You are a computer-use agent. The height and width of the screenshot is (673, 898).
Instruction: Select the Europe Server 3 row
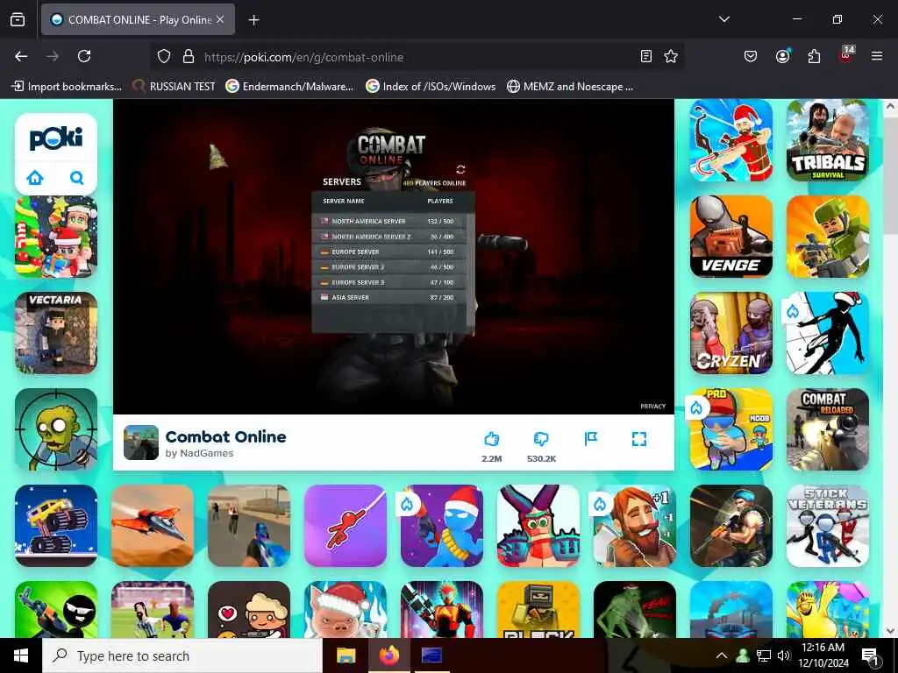point(390,282)
